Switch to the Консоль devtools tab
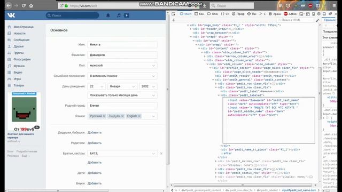This screenshot has height=192, width=342. pos(199,14)
